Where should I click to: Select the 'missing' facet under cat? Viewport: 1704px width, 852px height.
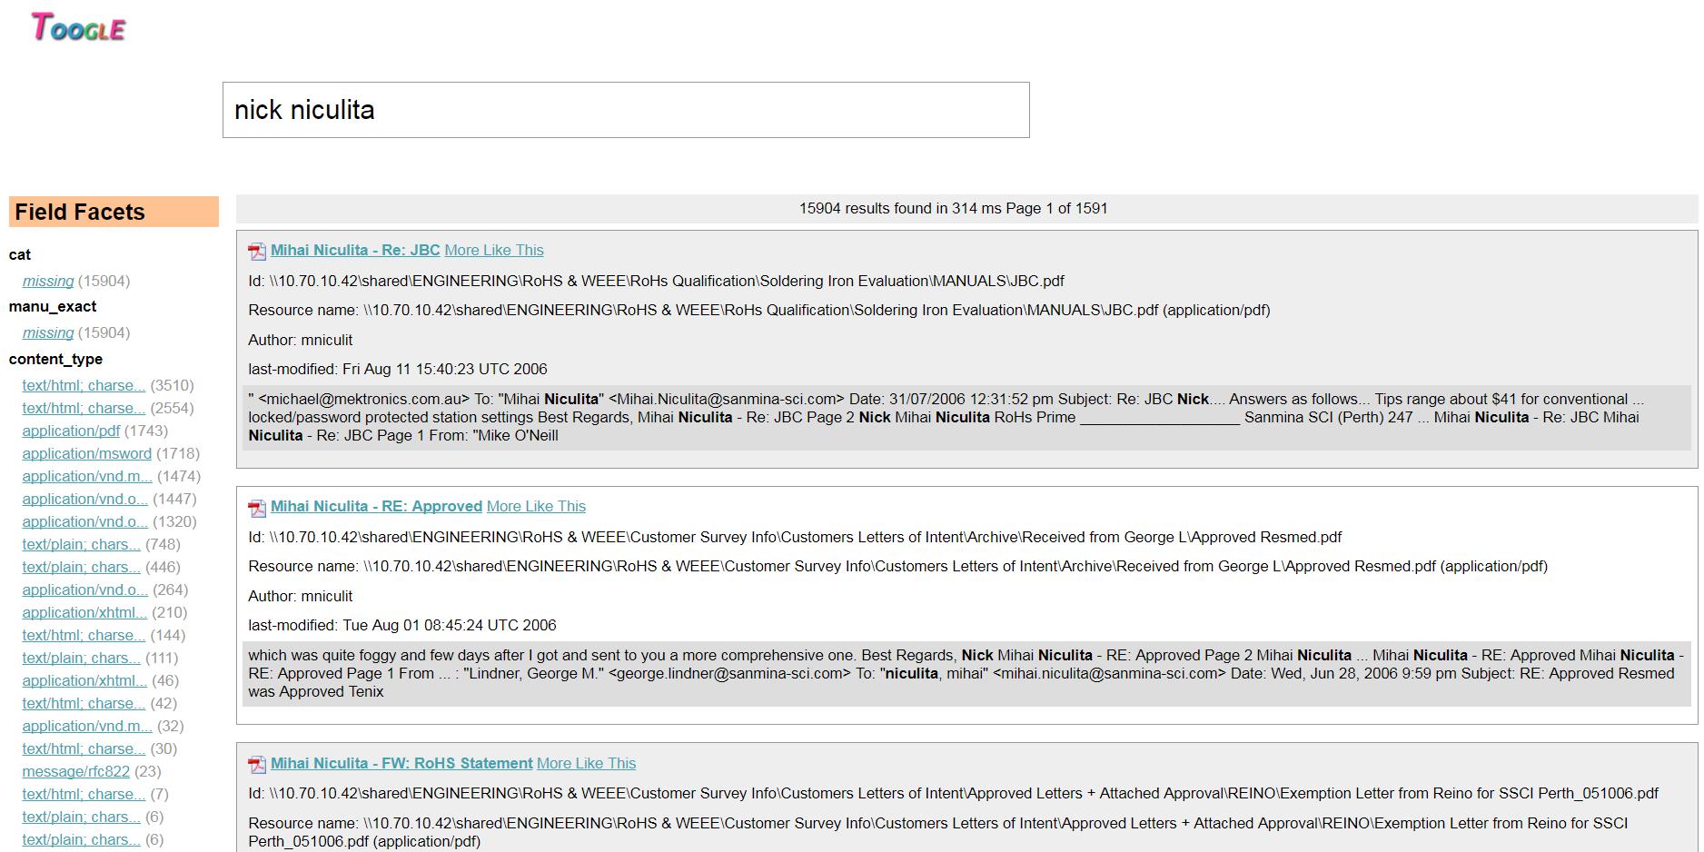[x=47, y=281]
